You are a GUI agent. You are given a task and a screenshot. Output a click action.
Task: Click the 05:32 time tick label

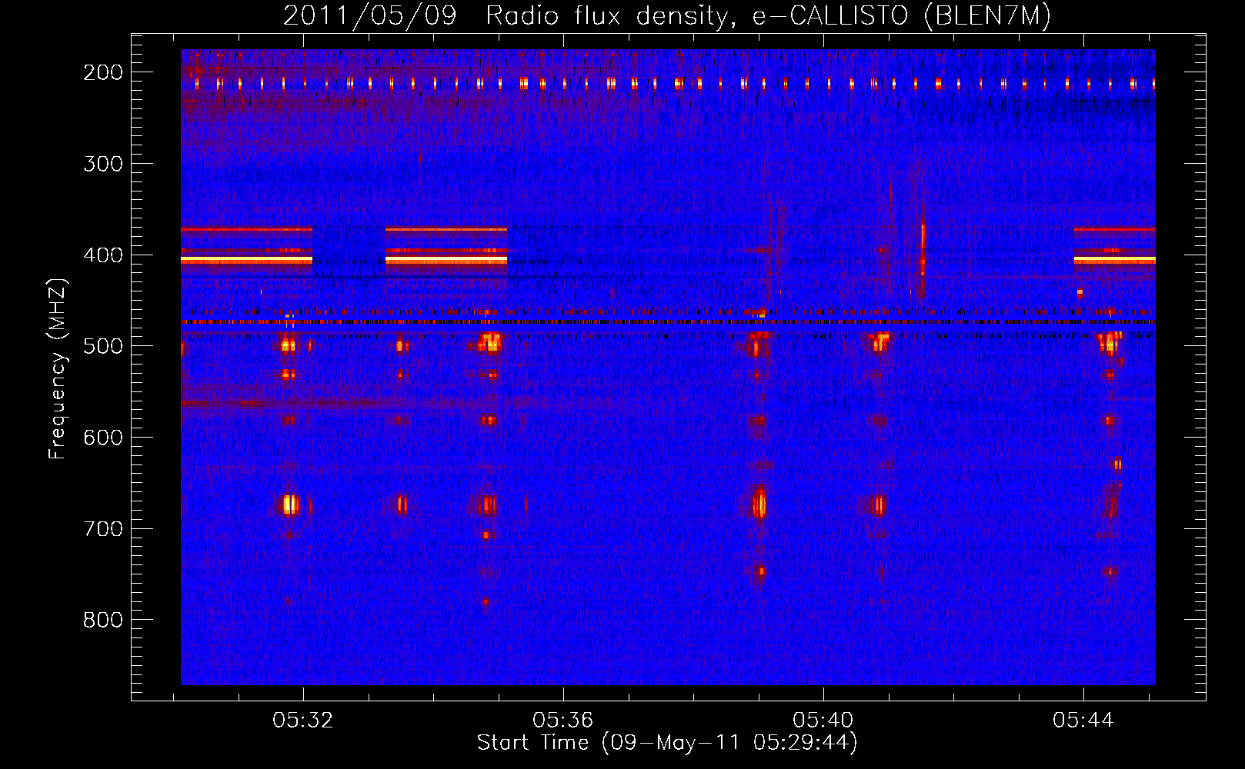303,721
